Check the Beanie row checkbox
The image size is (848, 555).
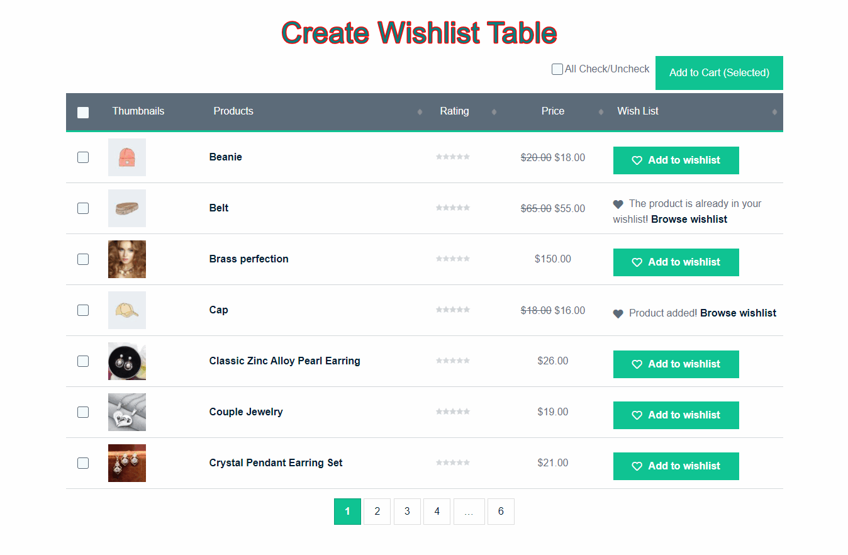[x=83, y=157]
